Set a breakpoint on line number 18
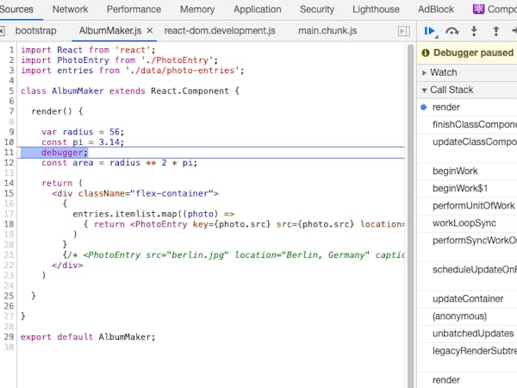The image size is (517, 388). pos(9,224)
